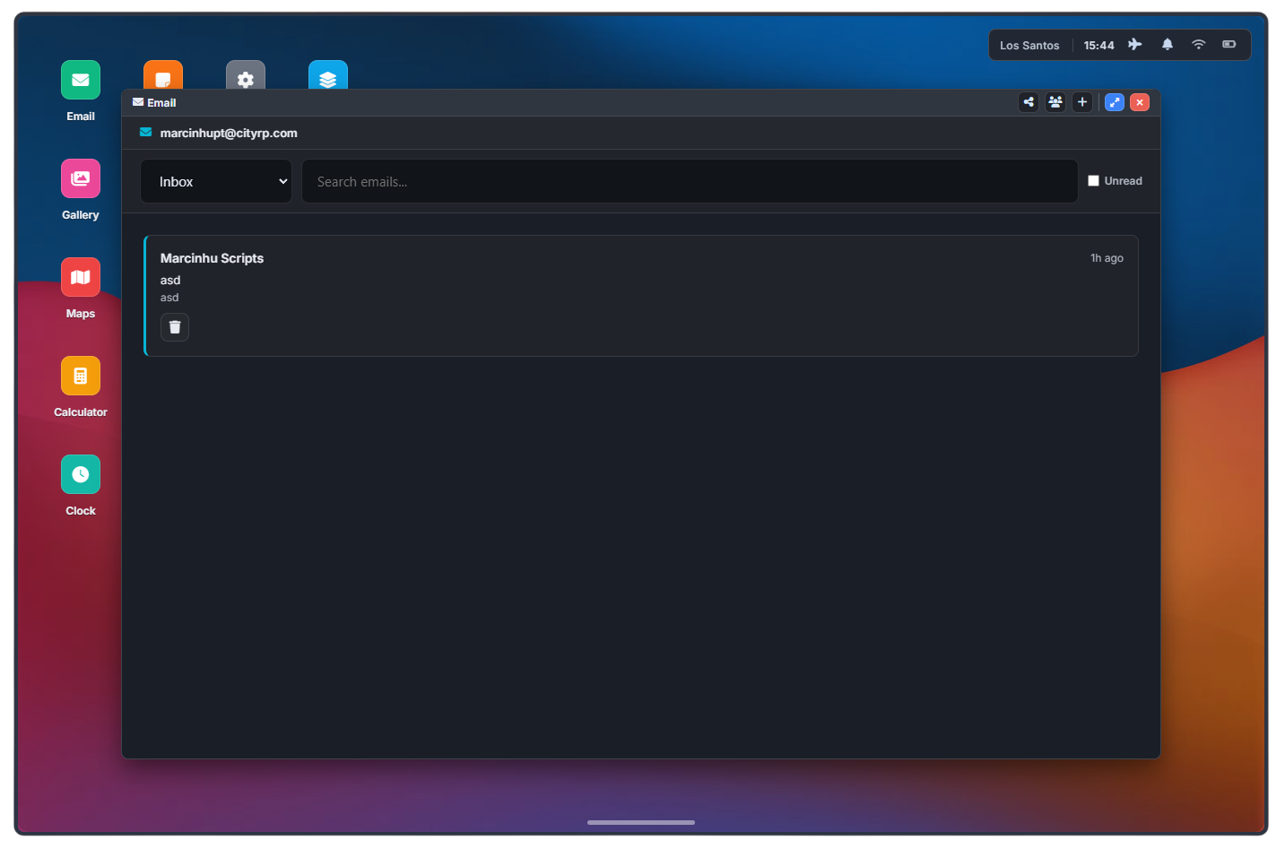This screenshot has width=1285, height=849.
Task: Click the battery icon in status bar
Action: [x=1229, y=45]
